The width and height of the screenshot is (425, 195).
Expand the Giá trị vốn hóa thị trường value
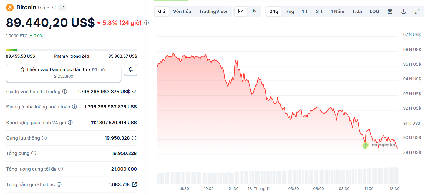(134, 92)
